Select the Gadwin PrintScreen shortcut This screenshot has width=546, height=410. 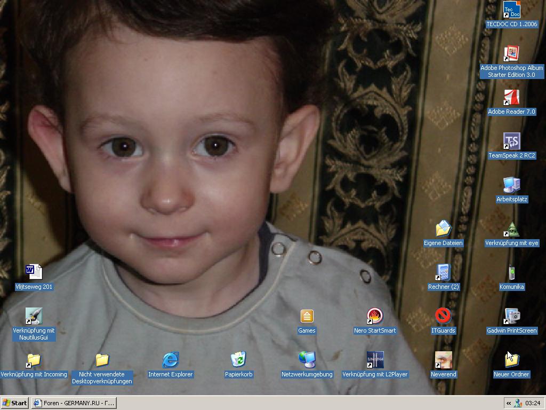coord(511,317)
